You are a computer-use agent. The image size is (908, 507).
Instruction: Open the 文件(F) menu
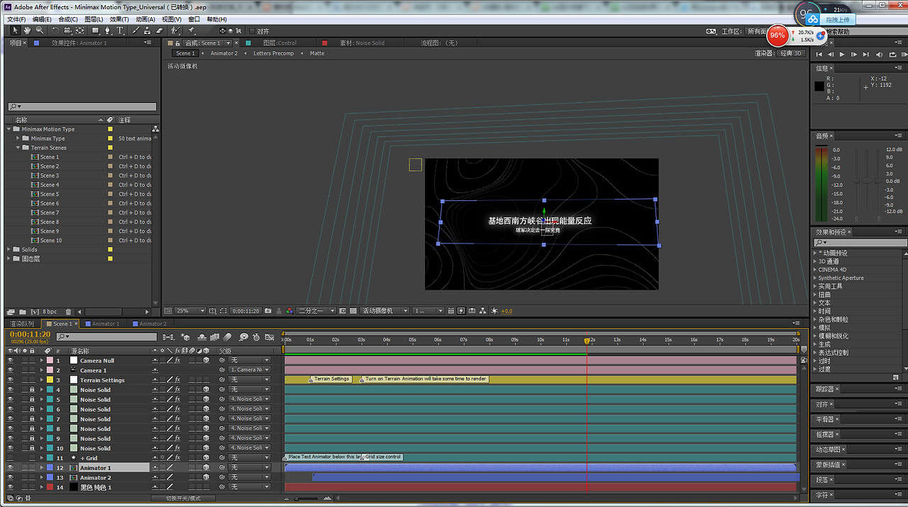point(16,19)
